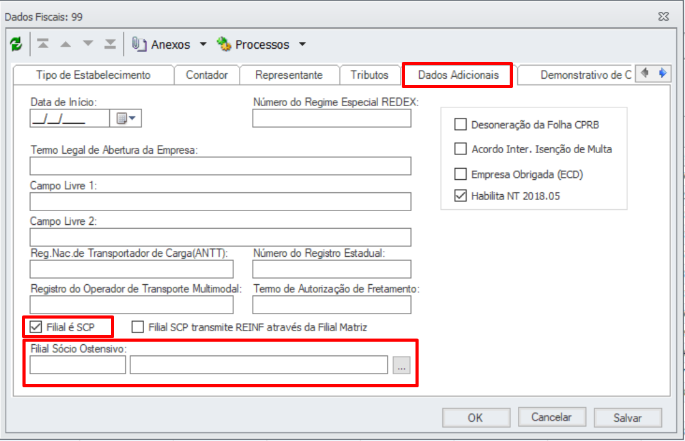
Task: Open the Contador tab
Action: click(207, 75)
